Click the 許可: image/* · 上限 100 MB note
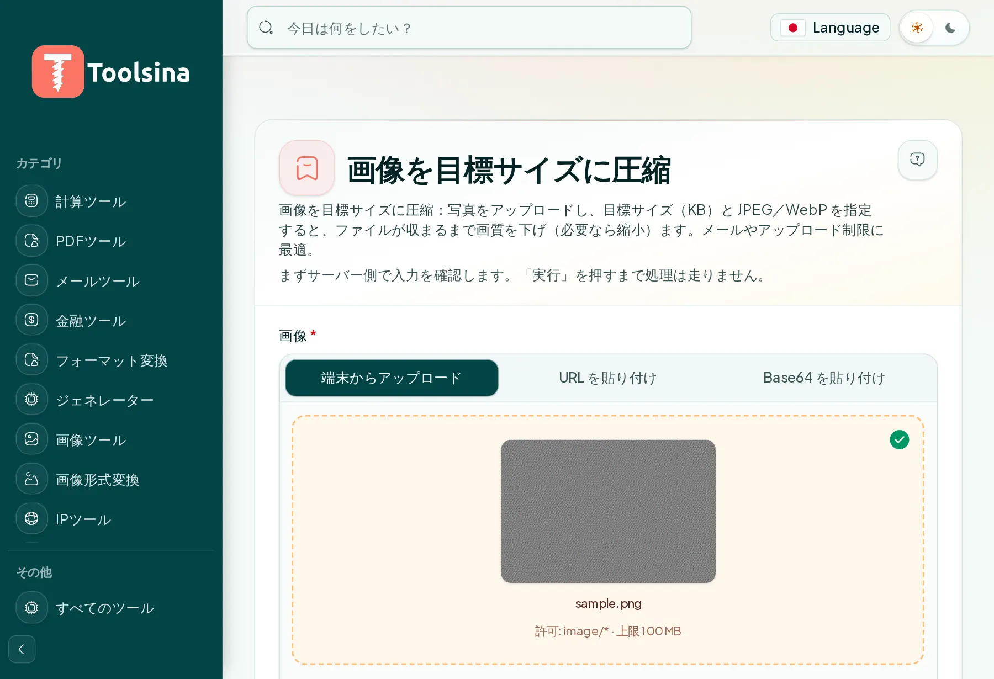The height and width of the screenshot is (679, 994). pos(608,631)
